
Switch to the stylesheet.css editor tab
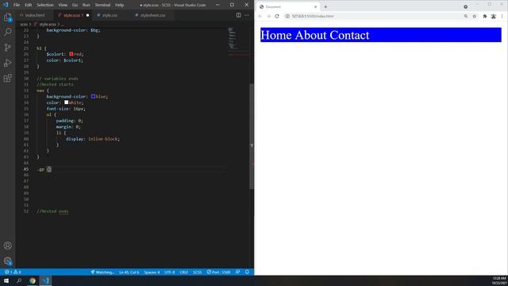click(x=152, y=15)
